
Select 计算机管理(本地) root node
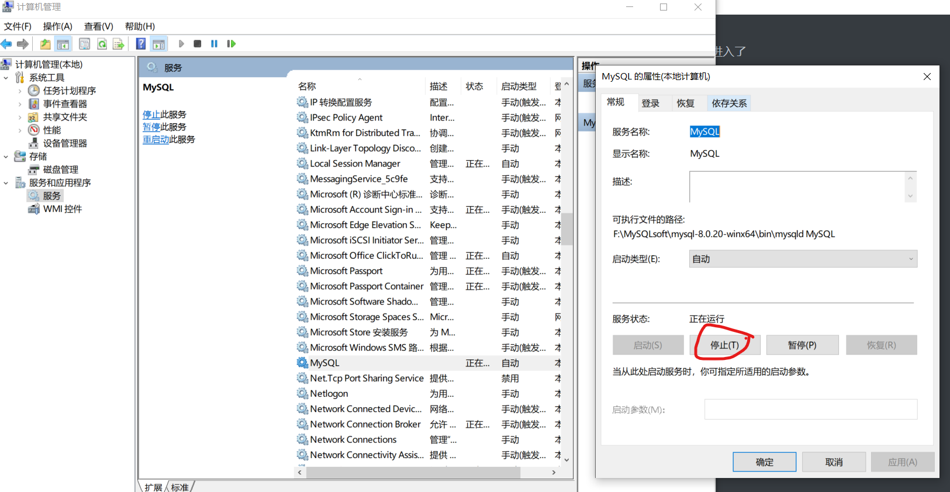49,64
